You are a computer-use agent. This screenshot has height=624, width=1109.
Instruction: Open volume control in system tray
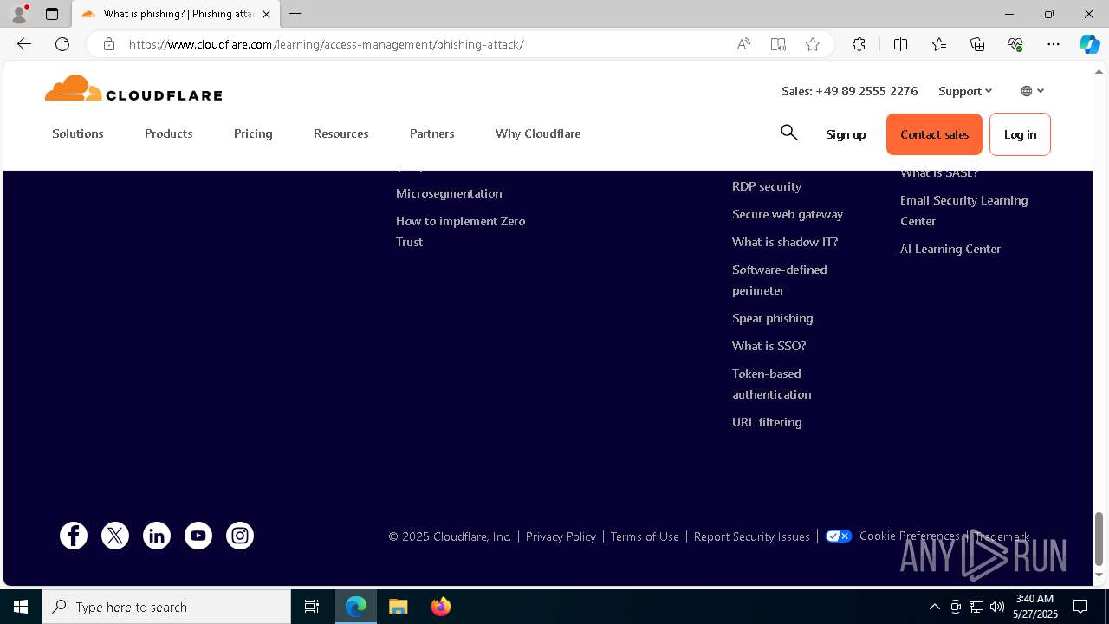coord(997,607)
